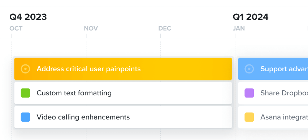This screenshot has width=308, height=140.
Task: Open the Support advanced goal bar
Action: 273,69
